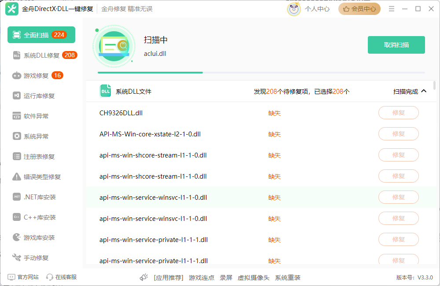Screen dimensions: 440x286
Task: Select the API-MS-Win-core-xstate-l2-1-0.dll file name
Action: 150,134
